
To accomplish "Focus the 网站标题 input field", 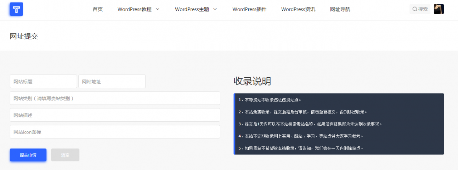I will click(43, 81).
